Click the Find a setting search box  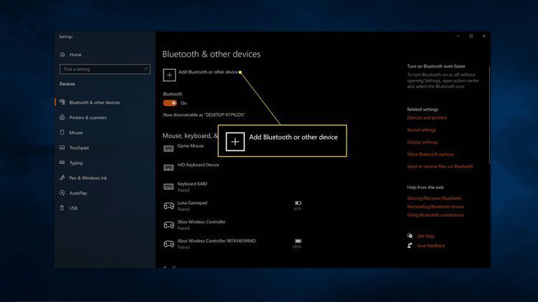coord(104,69)
